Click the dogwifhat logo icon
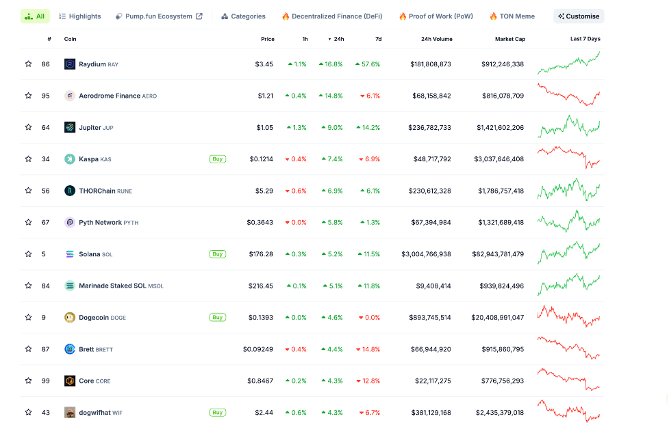This screenshot has height=425, width=669. [x=70, y=412]
